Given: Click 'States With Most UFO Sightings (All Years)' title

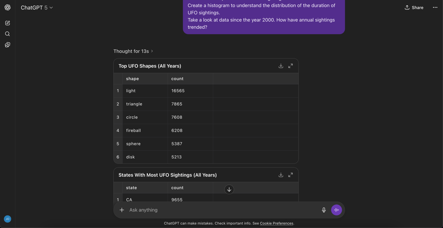Looking at the screenshot, I should [167, 175].
